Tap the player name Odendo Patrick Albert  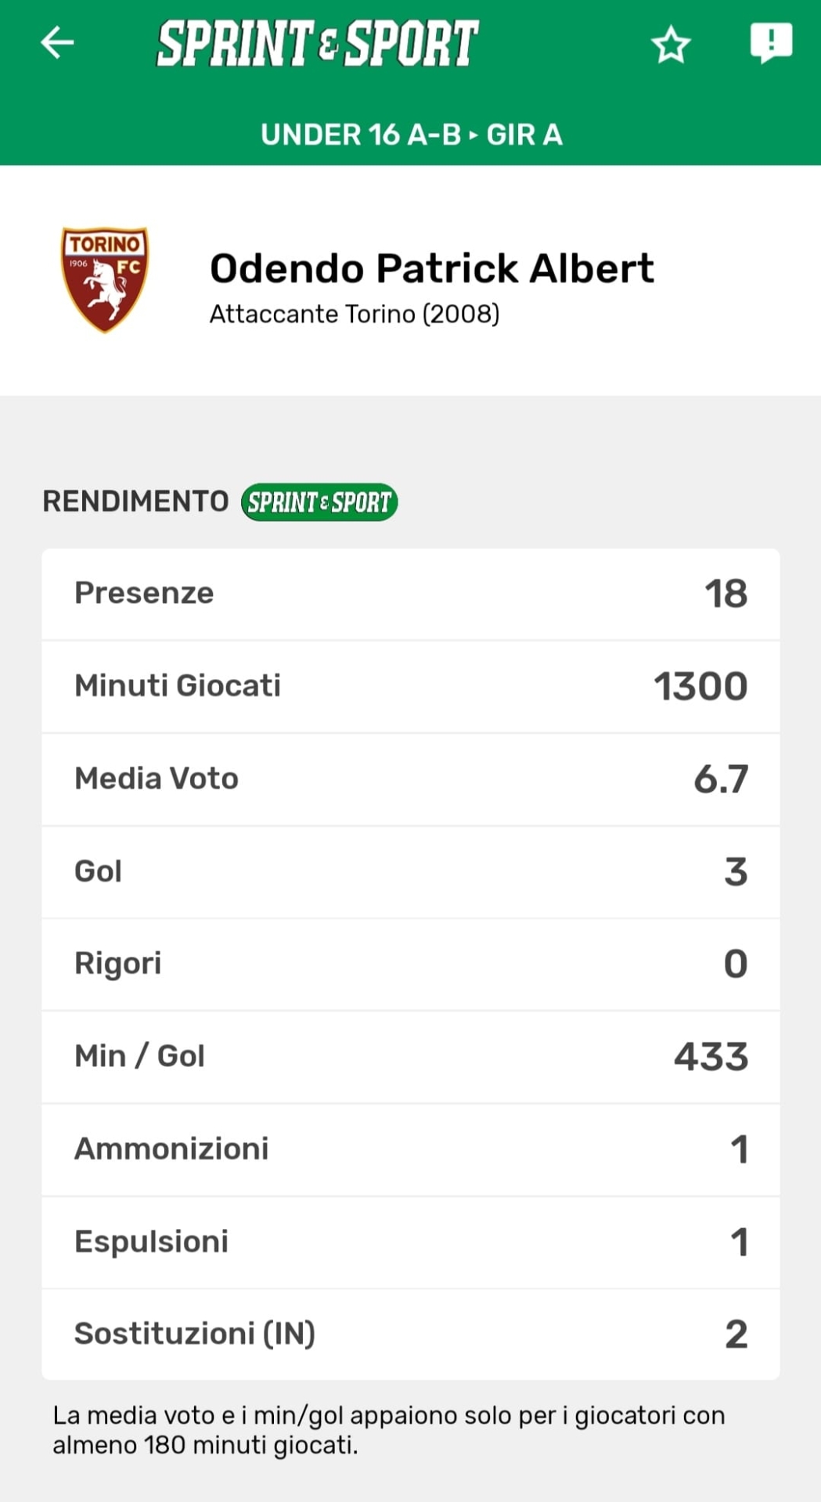(431, 268)
